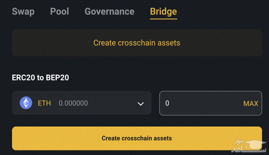Screen dimensions: 269x155
Task: Open the ETH token dropdown box
Action: tap(81, 103)
